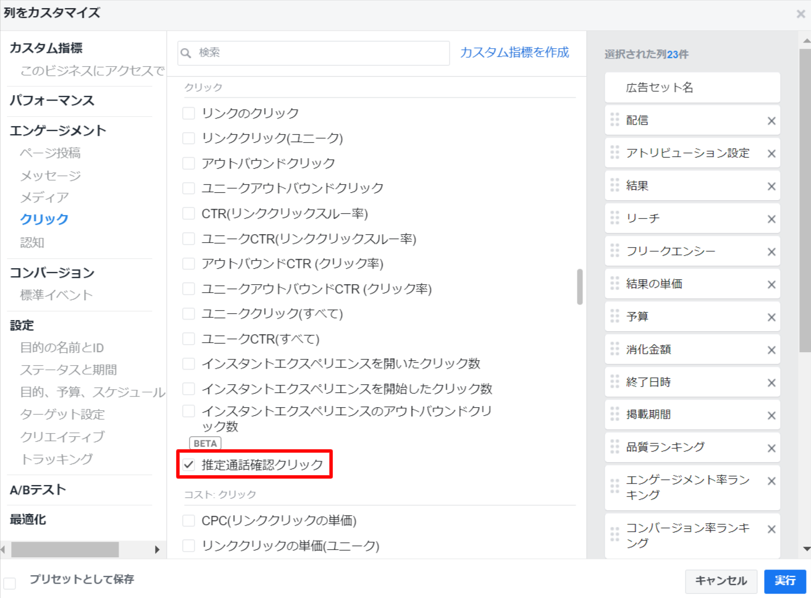This screenshot has height=598, width=811.
Task: Select メディア under エンゲージメント
Action: click(44, 198)
